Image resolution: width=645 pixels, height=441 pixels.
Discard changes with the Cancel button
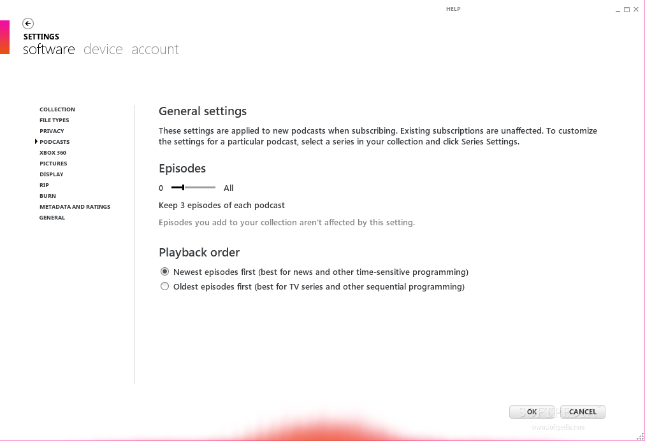[583, 412]
